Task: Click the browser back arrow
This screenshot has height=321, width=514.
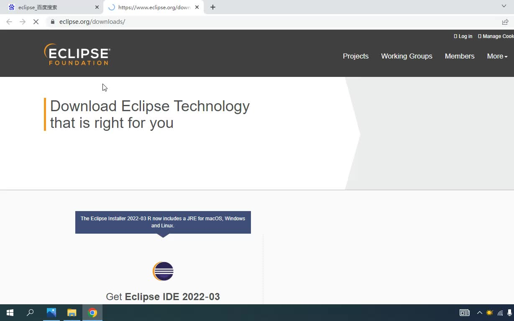Action: (8, 21)
